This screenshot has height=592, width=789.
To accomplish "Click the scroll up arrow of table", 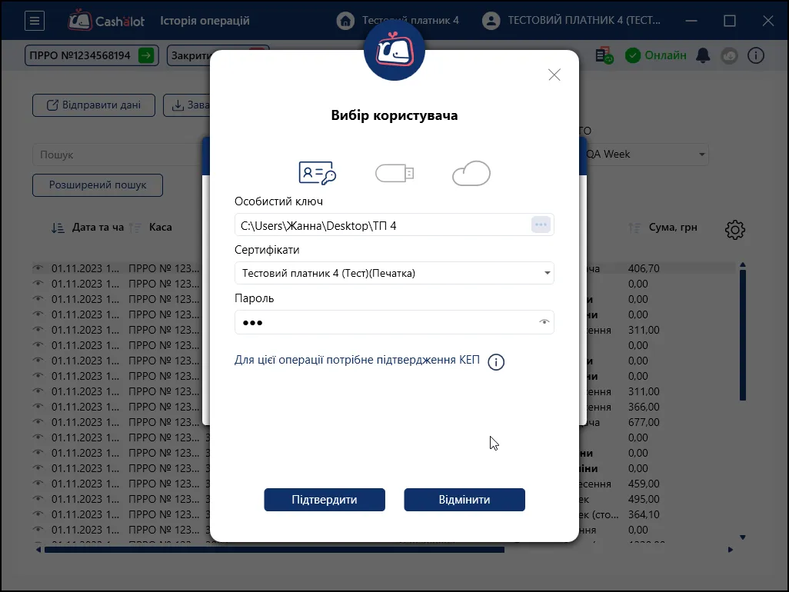I will click(x=743, y=264).
